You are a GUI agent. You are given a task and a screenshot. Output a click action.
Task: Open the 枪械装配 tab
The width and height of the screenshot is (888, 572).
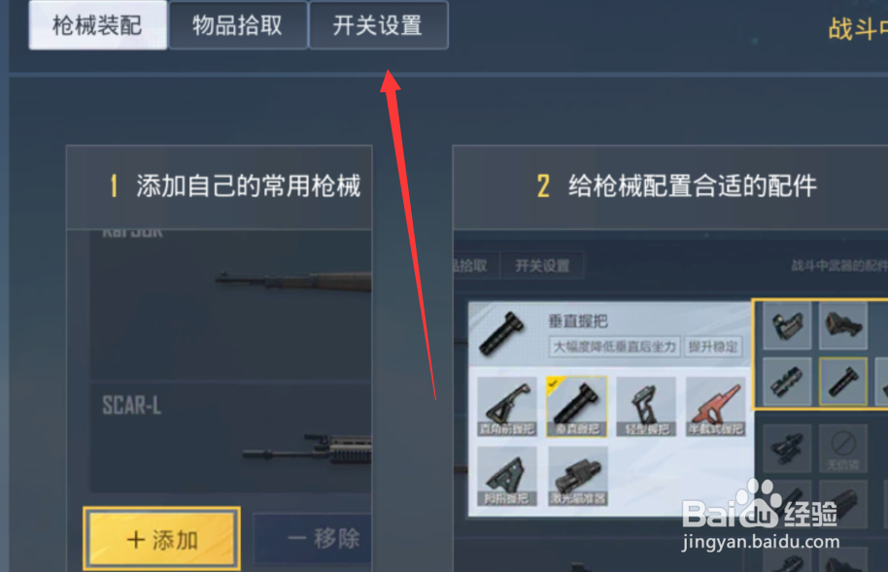click(98, 25)
